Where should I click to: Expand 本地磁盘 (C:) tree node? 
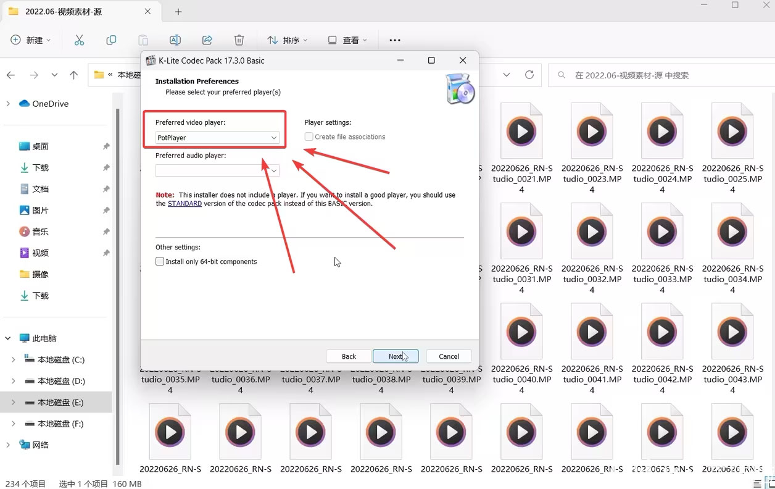(x=14, y=360)
